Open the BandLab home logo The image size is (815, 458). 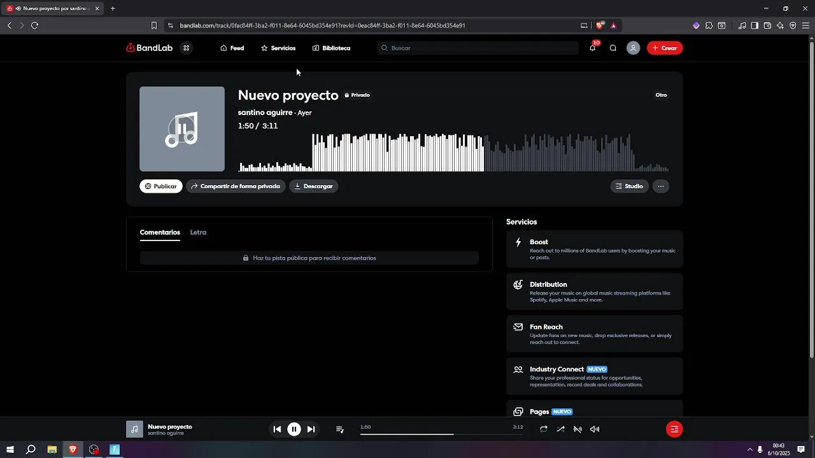coord(149,48)
